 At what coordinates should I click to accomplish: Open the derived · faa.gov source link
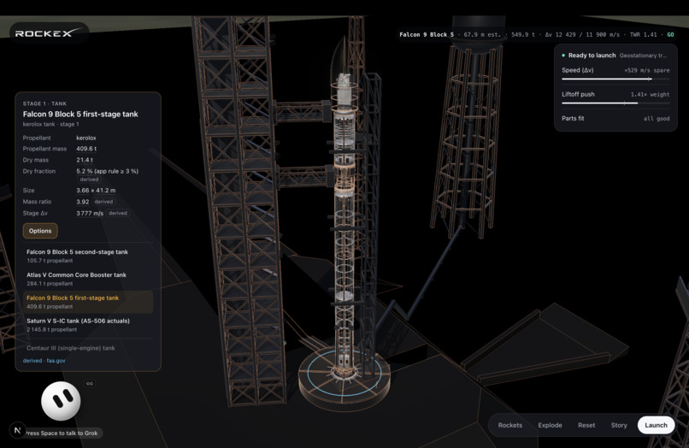tap(44, 361)
